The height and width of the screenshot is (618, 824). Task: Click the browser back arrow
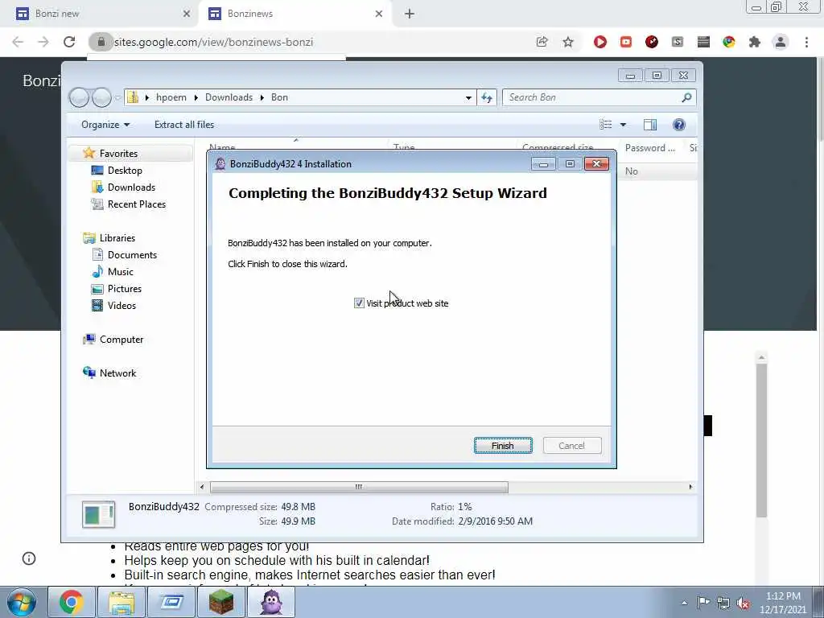point(18,42)
